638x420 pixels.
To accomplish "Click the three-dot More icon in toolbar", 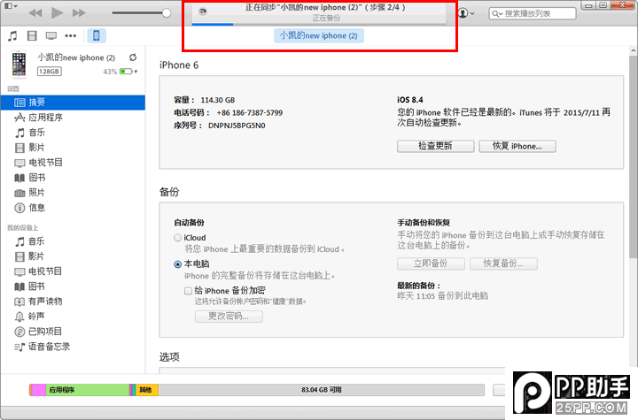I will [71, 36].
